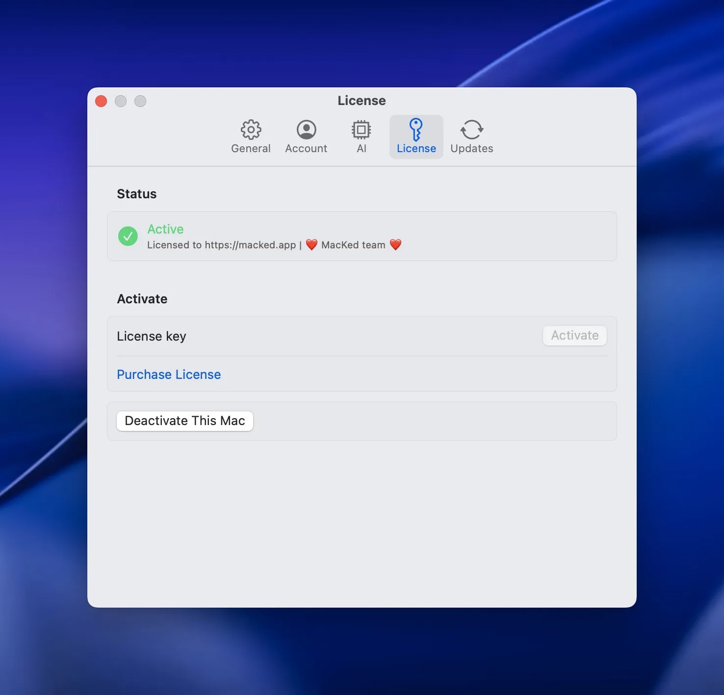Screen dimensions: 724x695
Task: Click the Status section heading
Action: click(136, 194)
